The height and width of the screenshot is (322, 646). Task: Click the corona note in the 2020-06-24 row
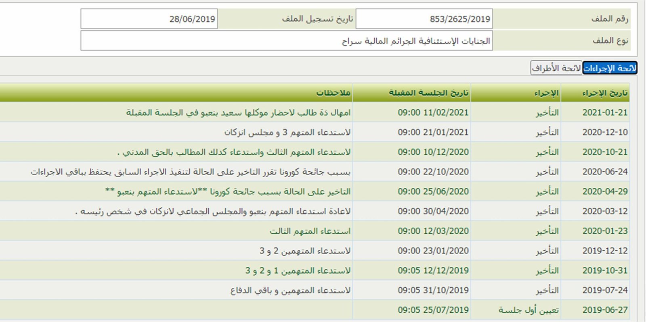click(191, 172)
